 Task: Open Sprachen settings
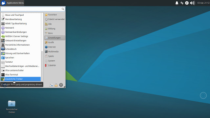[21, 58]
